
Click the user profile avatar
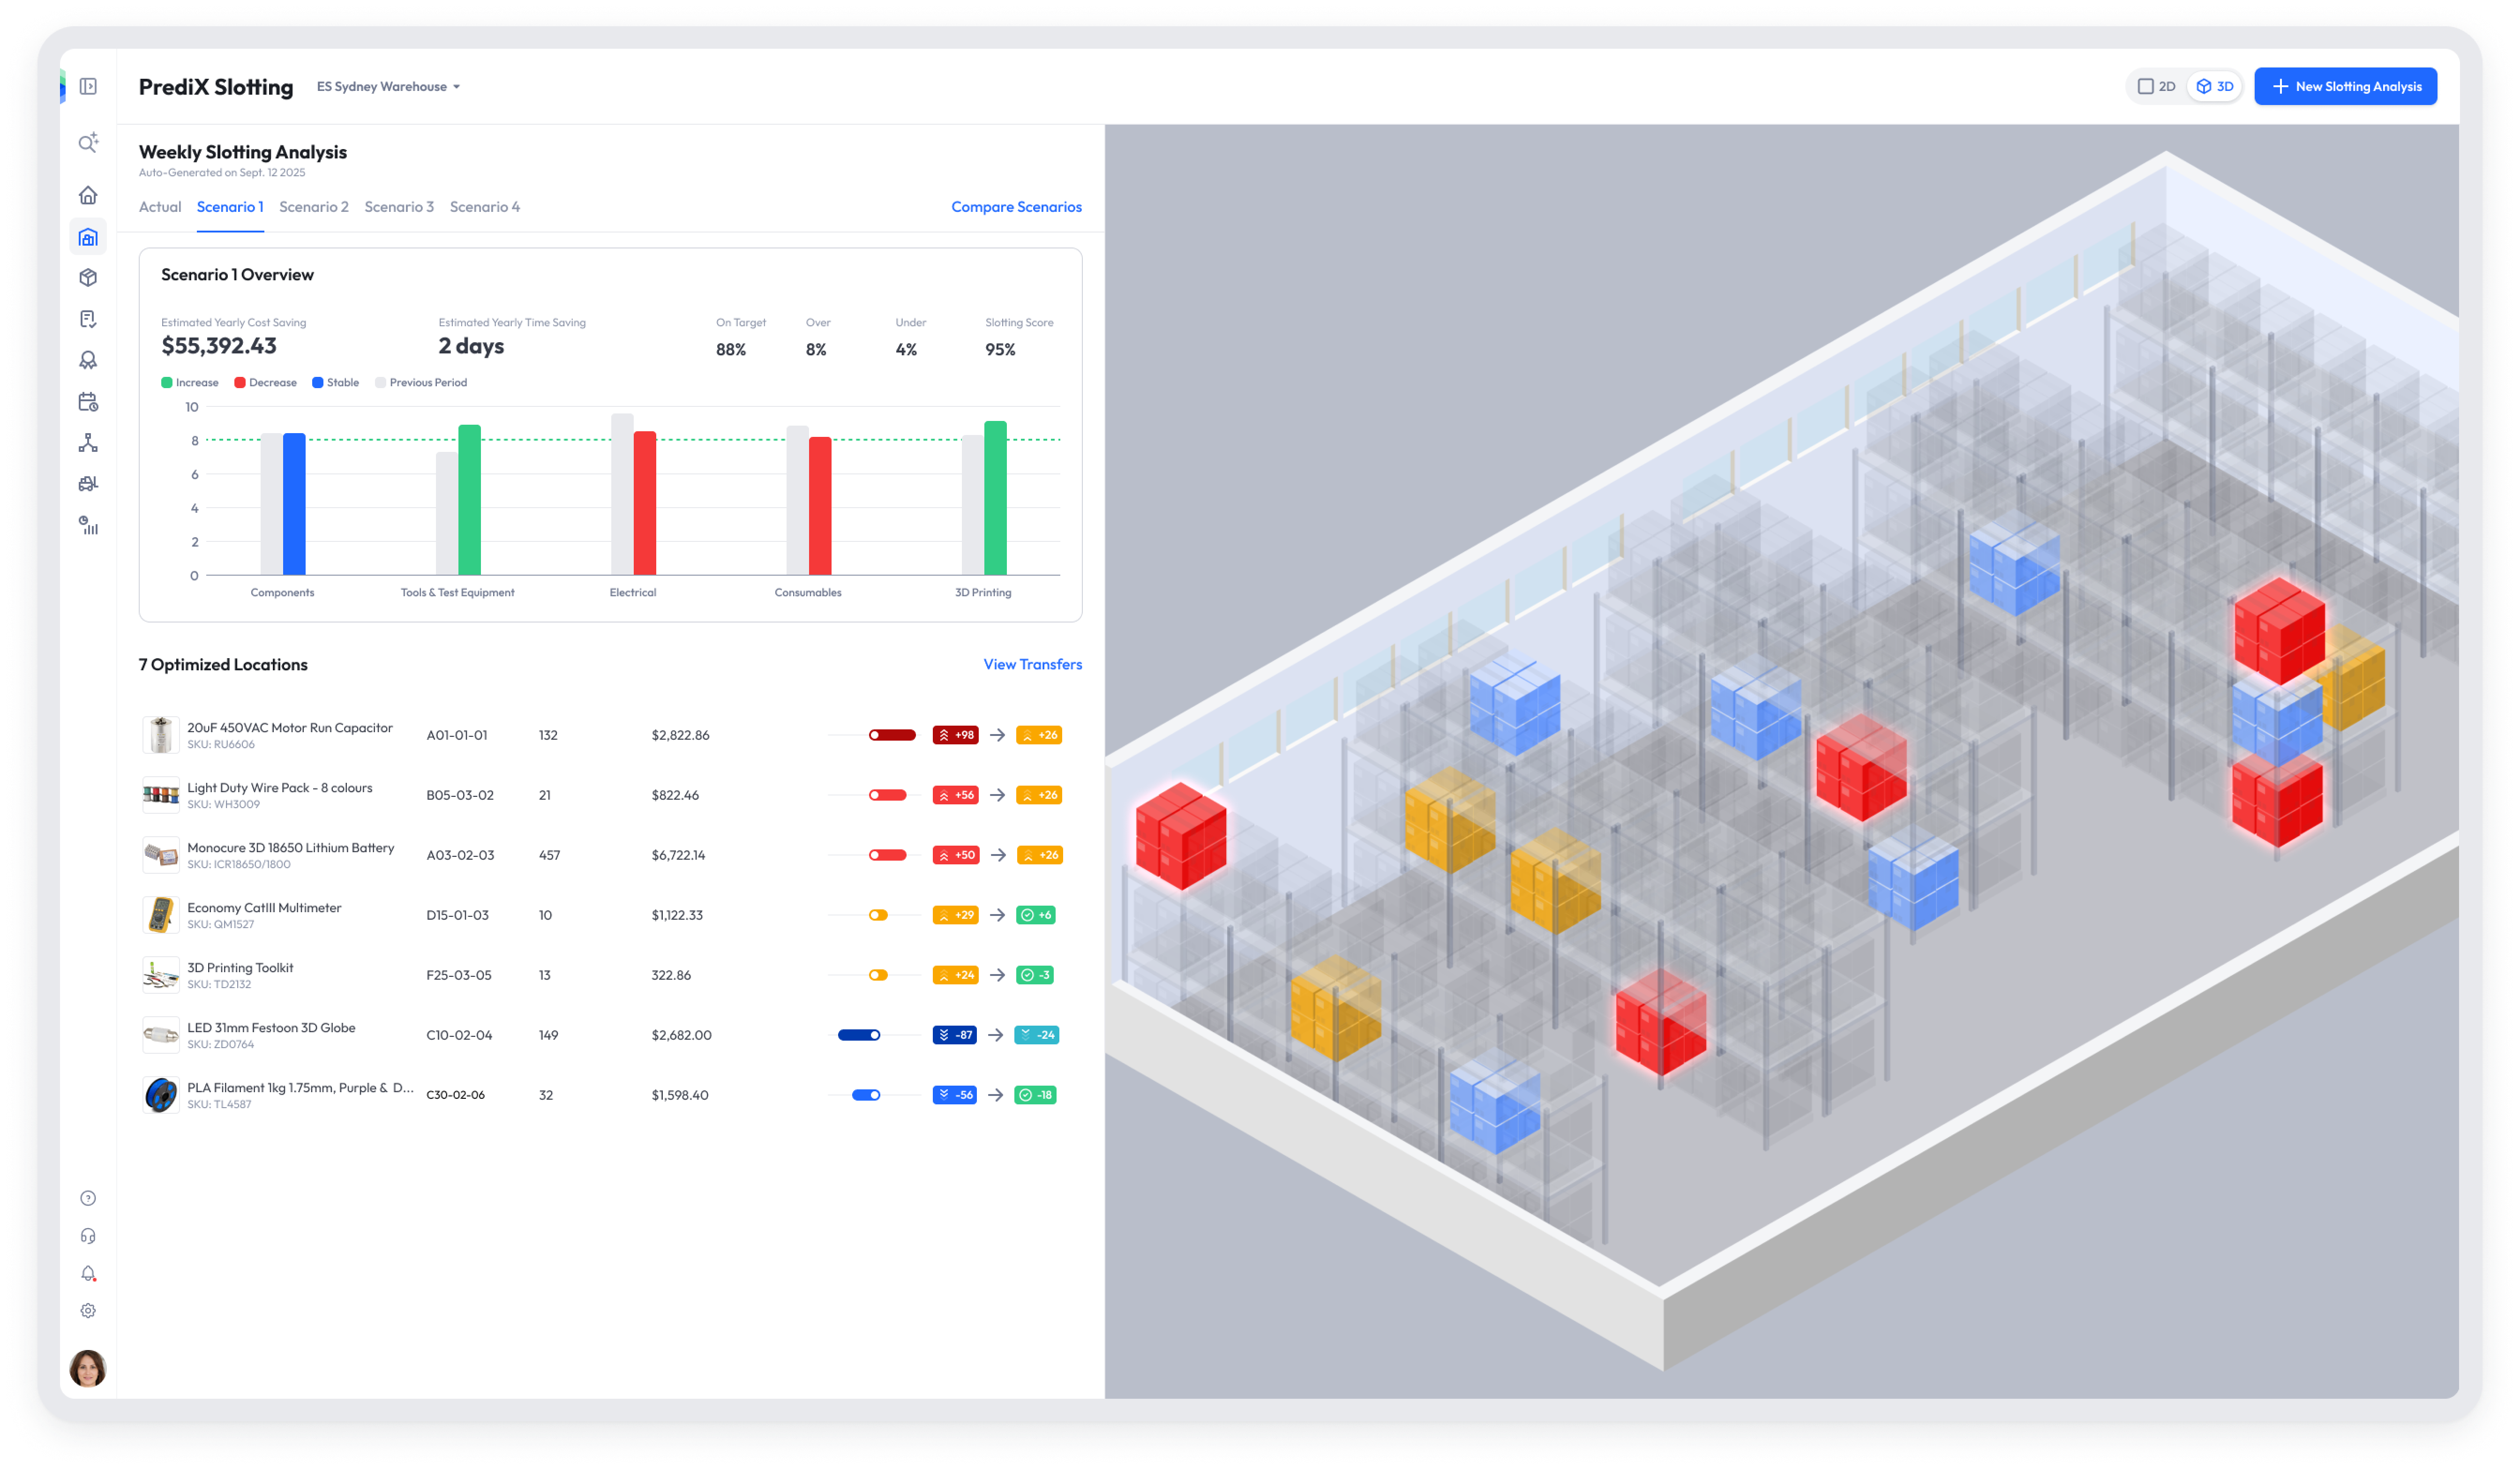point(88,1369)
